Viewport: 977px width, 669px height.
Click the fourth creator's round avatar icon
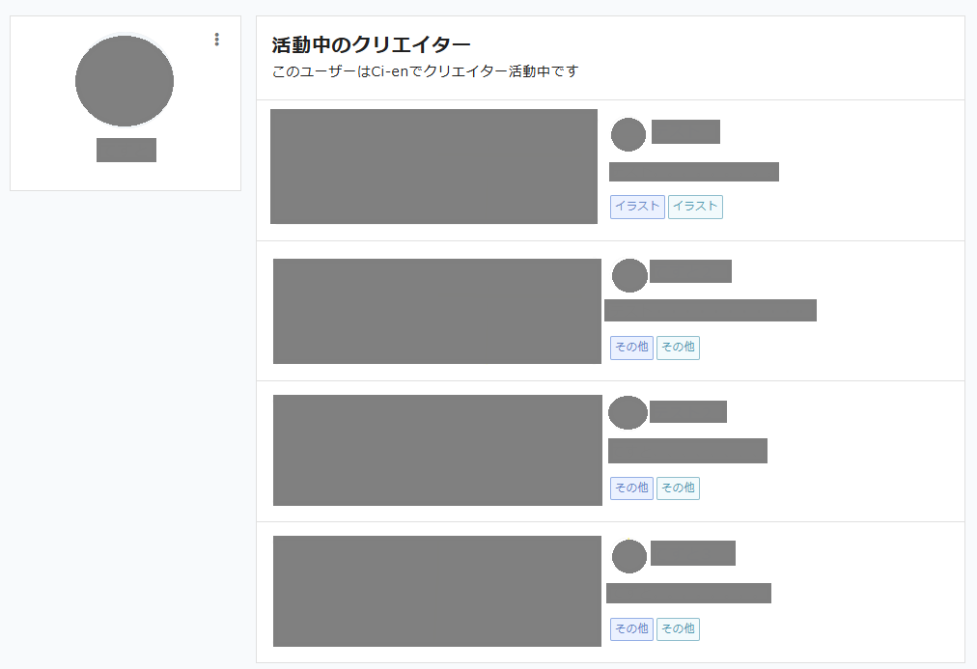click(628, 556)
